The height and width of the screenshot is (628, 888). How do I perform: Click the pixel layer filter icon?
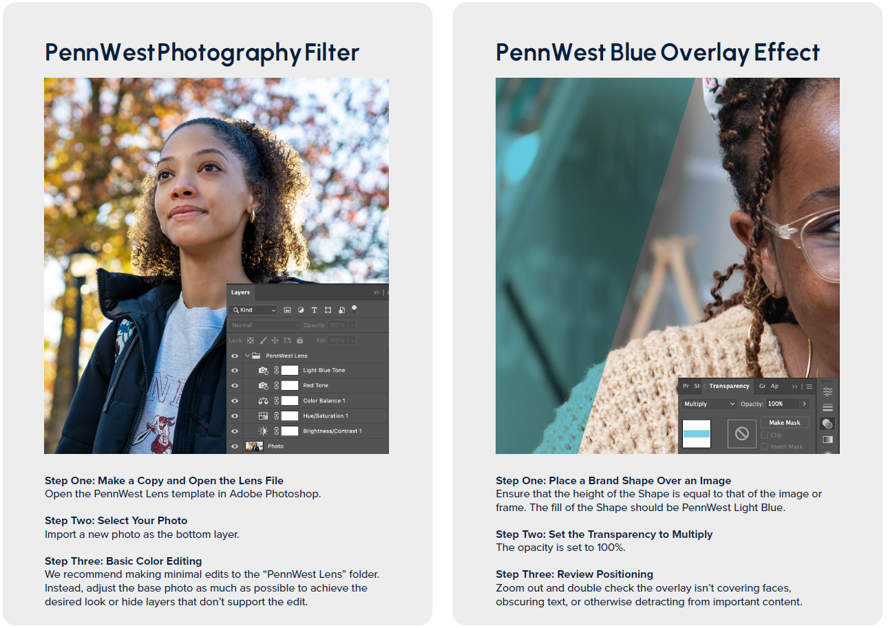coord(288,310)
